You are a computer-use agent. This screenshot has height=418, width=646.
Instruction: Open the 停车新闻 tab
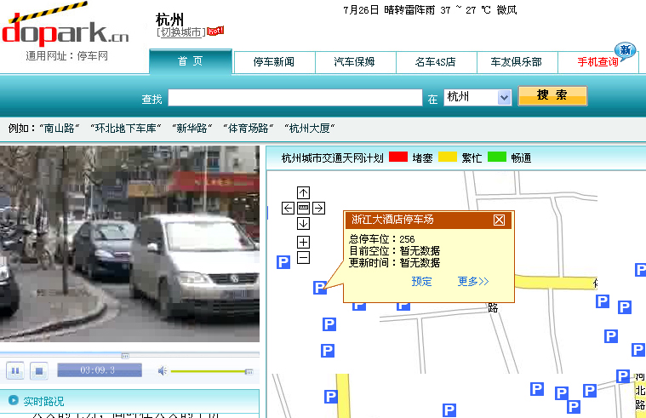pyautogui.click(x=274, y=62)
